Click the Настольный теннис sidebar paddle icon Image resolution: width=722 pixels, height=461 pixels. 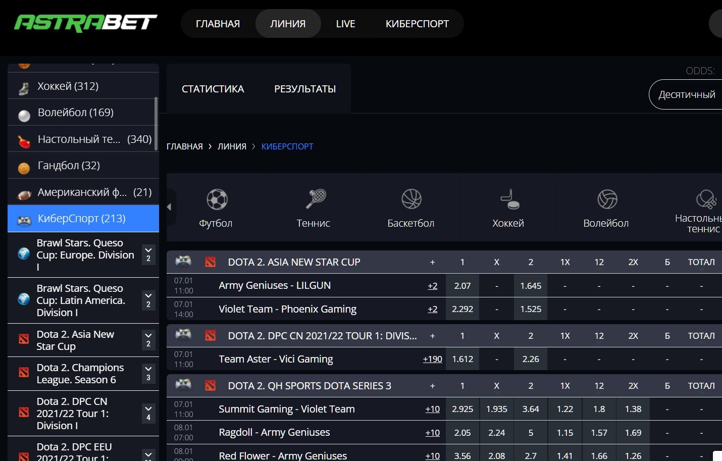pyautogui.click(x=24, y=142)
